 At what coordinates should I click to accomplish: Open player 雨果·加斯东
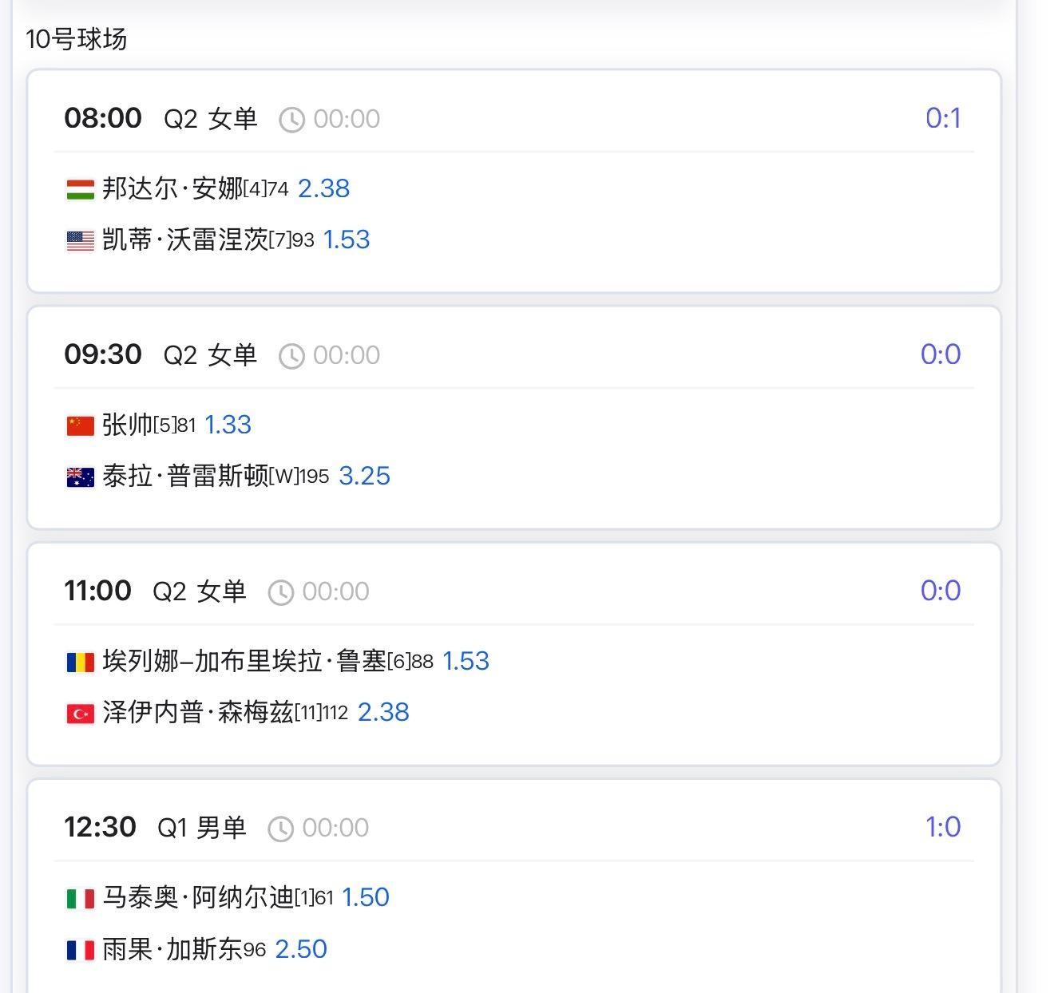(x=172, y=949)
